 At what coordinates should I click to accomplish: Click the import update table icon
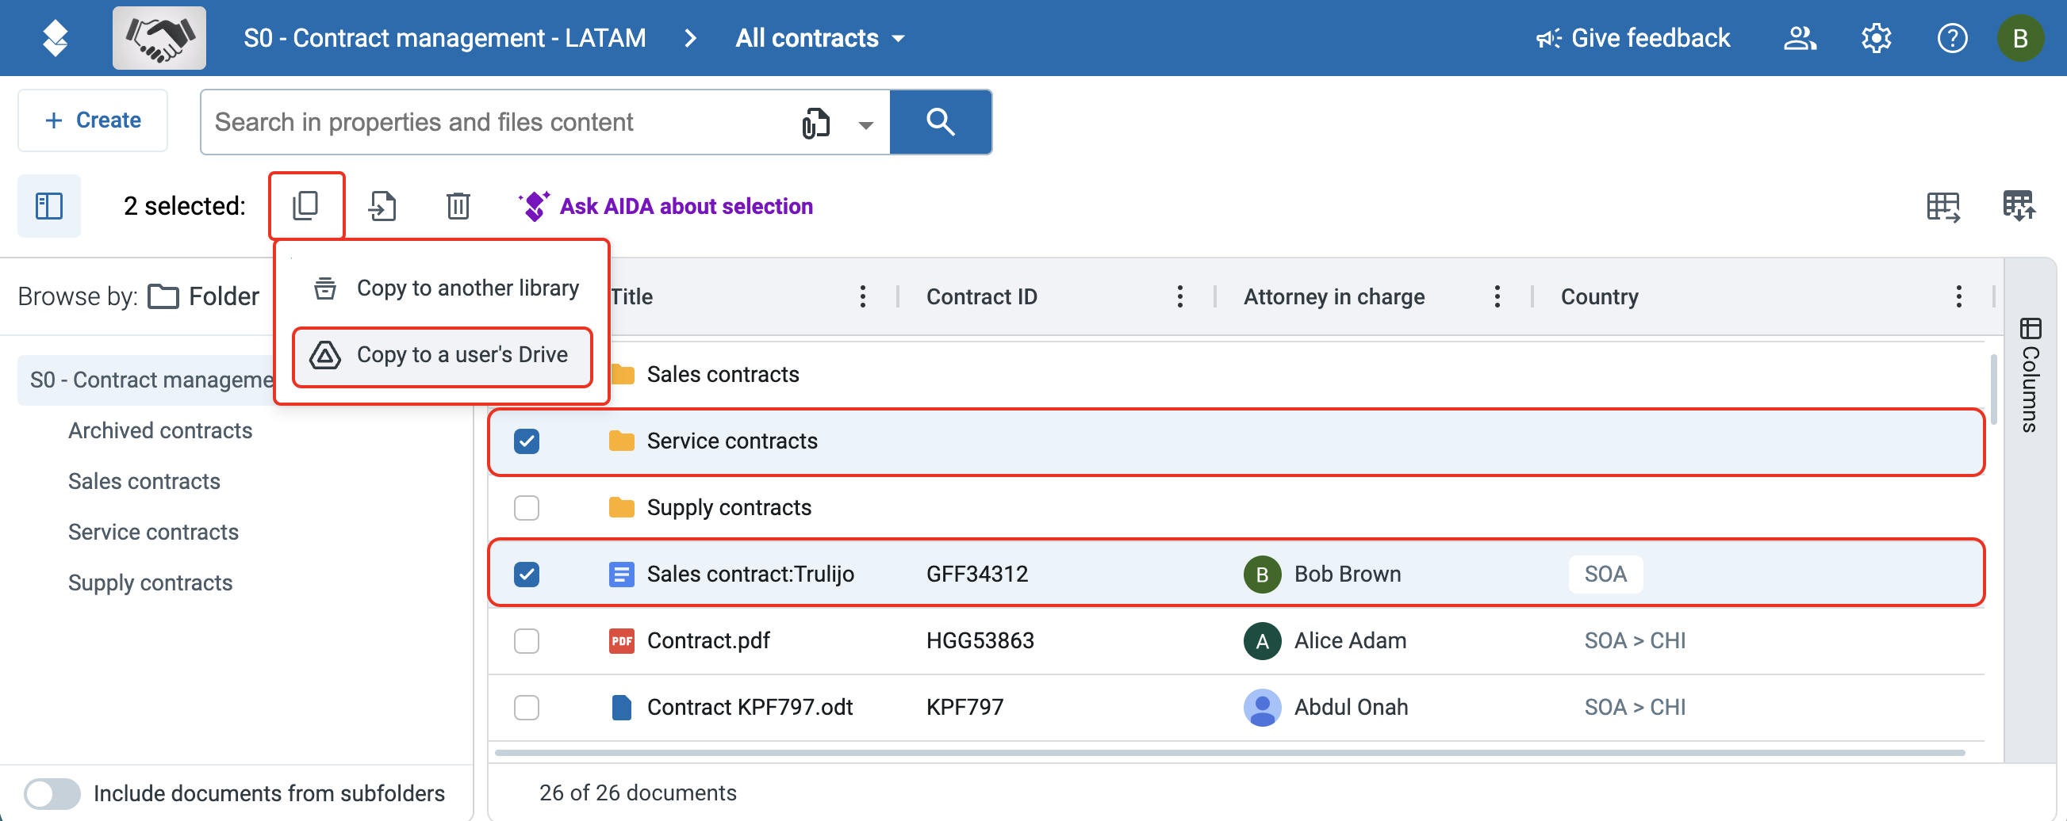[2019, 206]
